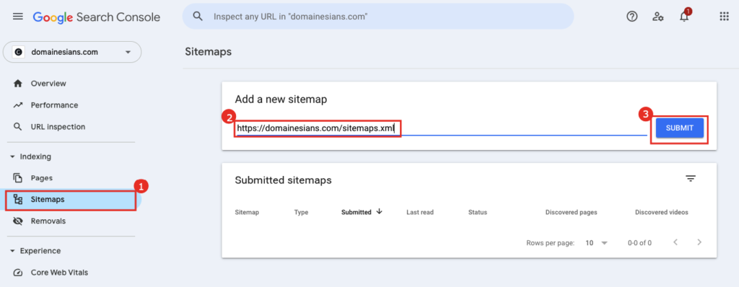Click the Sitemaps page heading

pyautogui.click(x=209, y=51)
